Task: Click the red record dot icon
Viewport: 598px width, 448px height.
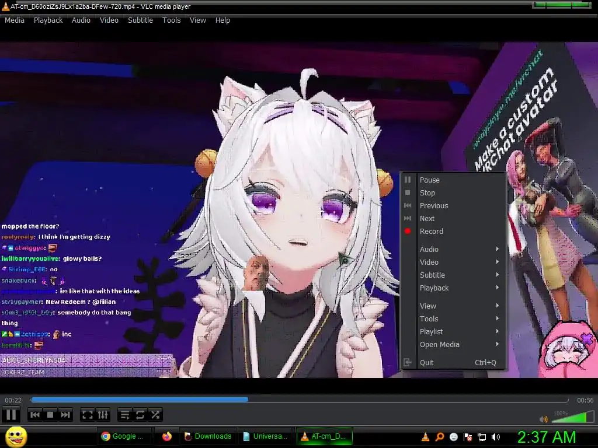Action: [x=408, y=231]
